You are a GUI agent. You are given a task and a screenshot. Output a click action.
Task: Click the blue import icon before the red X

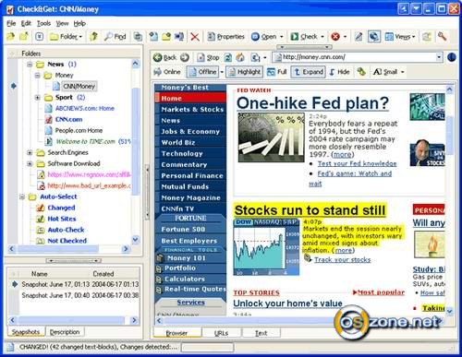[x=179, y=37]
